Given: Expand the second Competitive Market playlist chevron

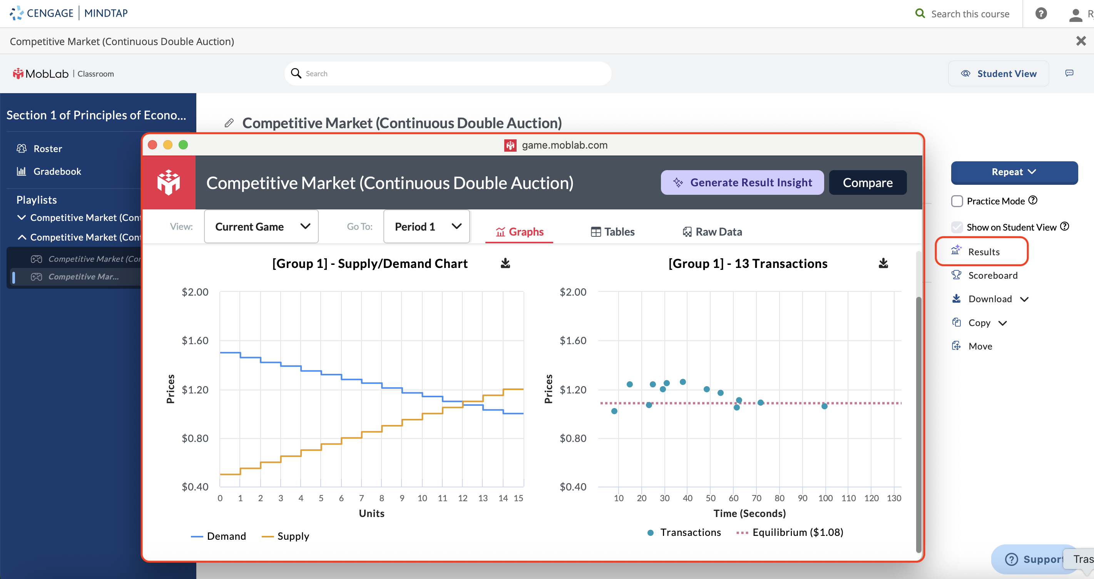Looking at the screenshot, I should (x=22, y=237).
